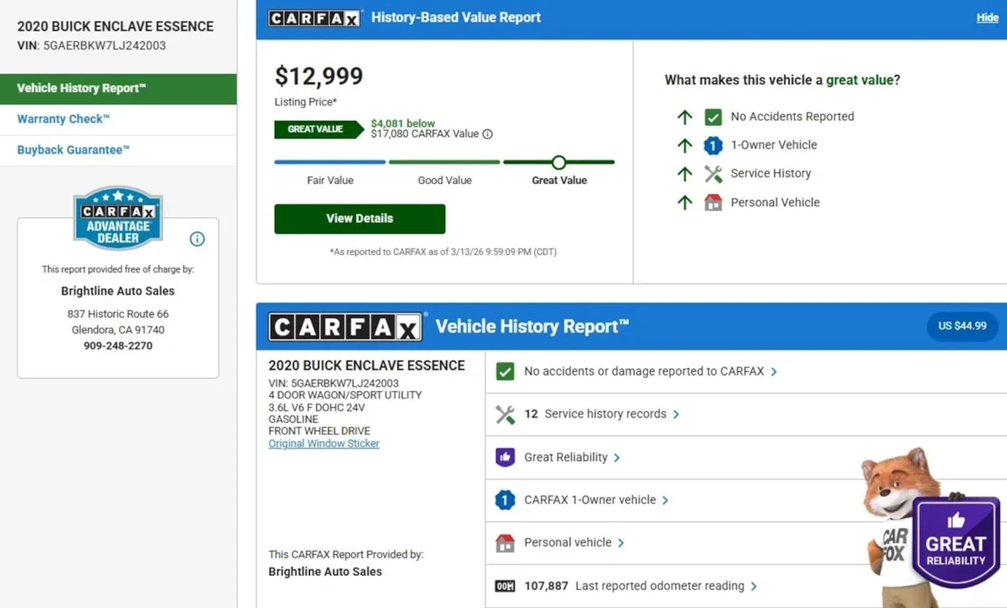Expand No accidents or damage reported chevron
This screenshot has width=1007, height=608.
click(774, 372)
